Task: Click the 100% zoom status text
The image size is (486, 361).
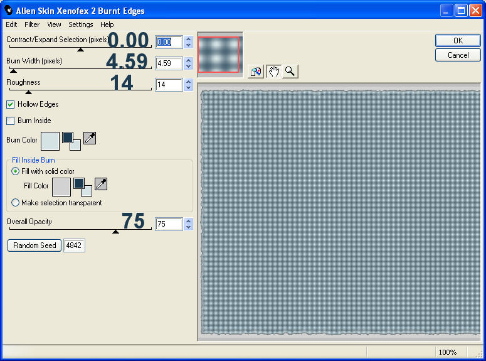Action: [x=448, y=352]
